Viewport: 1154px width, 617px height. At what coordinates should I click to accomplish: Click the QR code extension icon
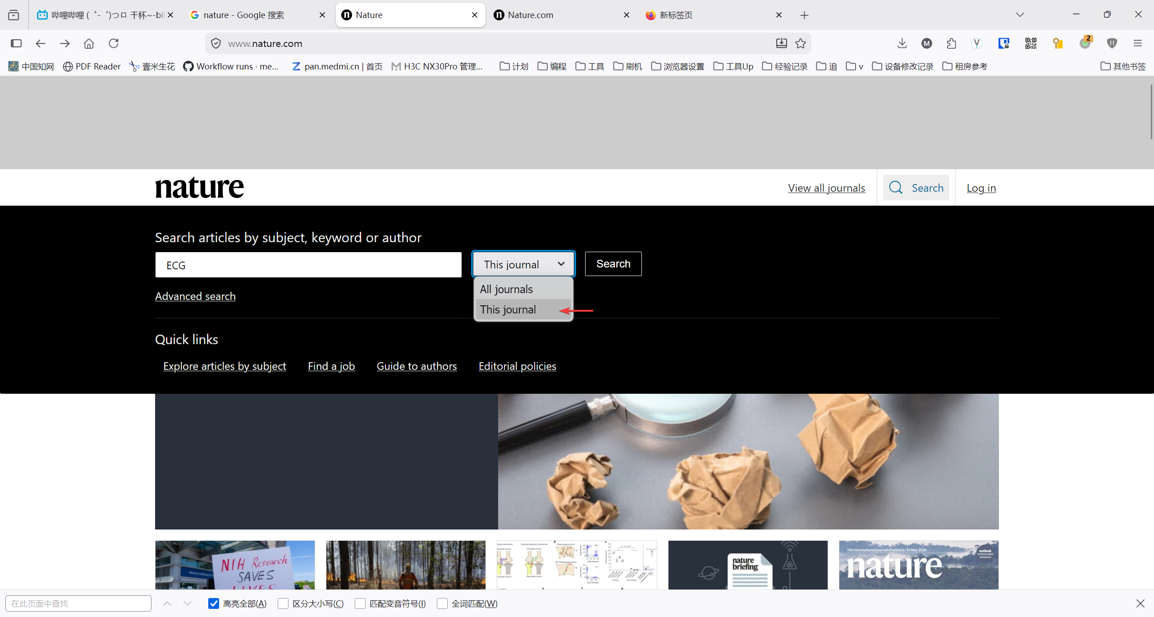[1031, 43]
